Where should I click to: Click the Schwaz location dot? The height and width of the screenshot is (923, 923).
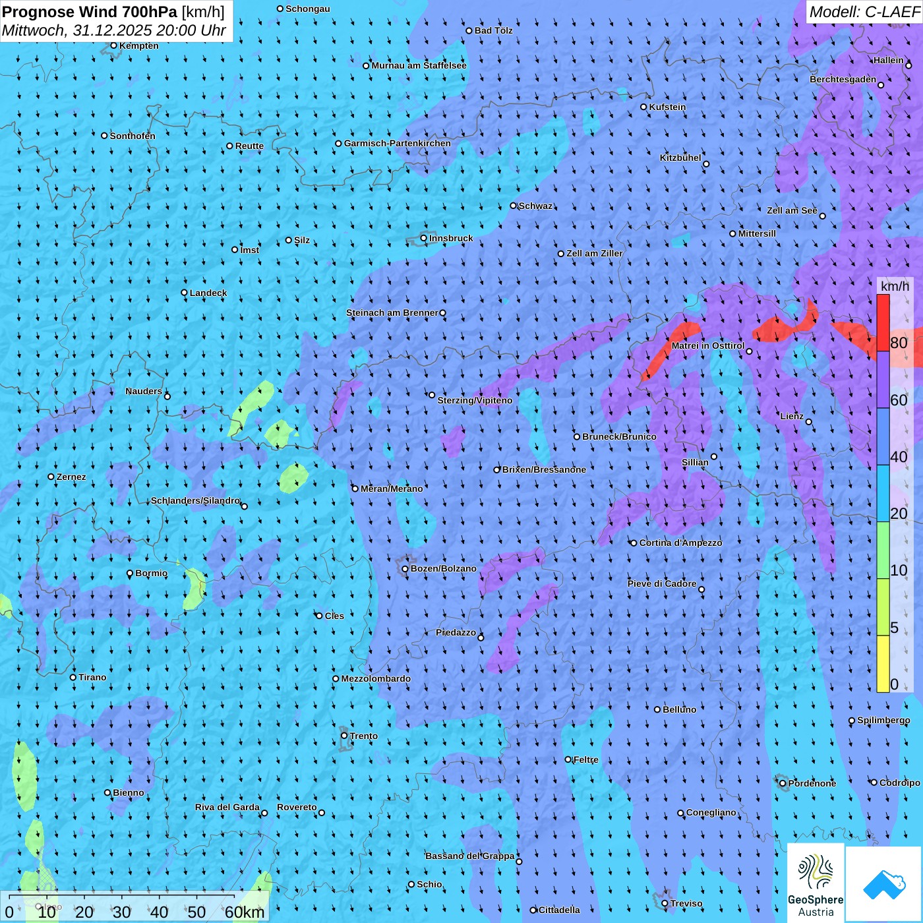click(514, 206)
